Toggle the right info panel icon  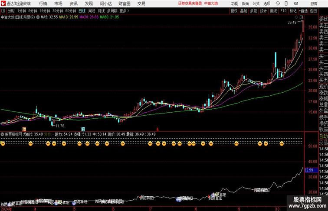(x=302, y=17)
